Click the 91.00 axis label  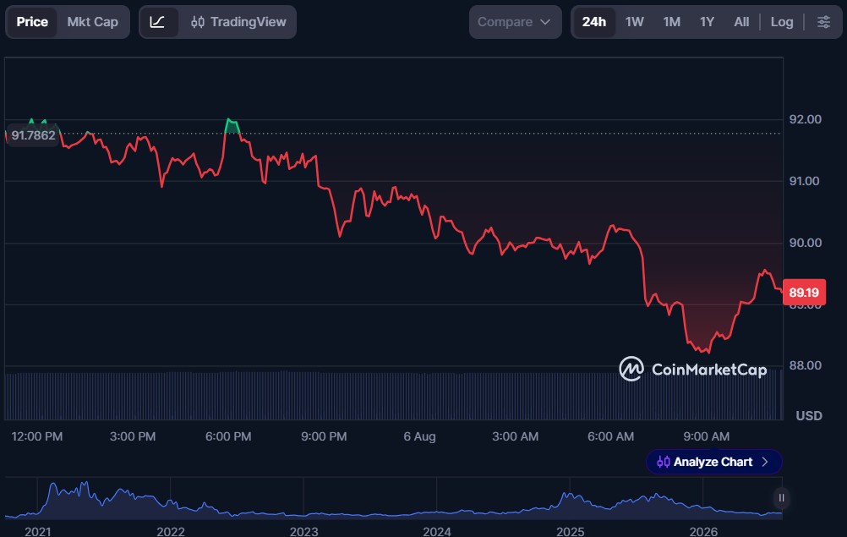tap(805, 181)
